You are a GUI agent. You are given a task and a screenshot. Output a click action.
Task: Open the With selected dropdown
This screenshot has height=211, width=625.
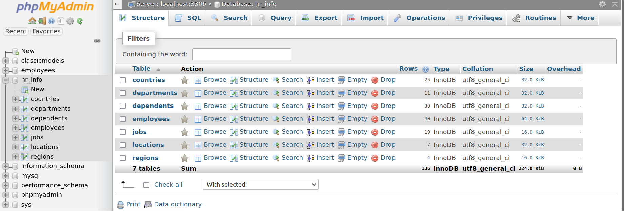click(261, 184)
